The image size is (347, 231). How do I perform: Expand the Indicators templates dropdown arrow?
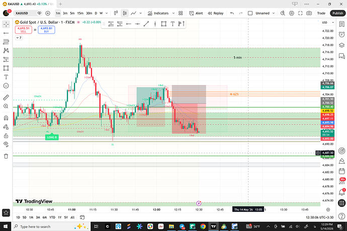pyautogui.click(x=173, y=13)
